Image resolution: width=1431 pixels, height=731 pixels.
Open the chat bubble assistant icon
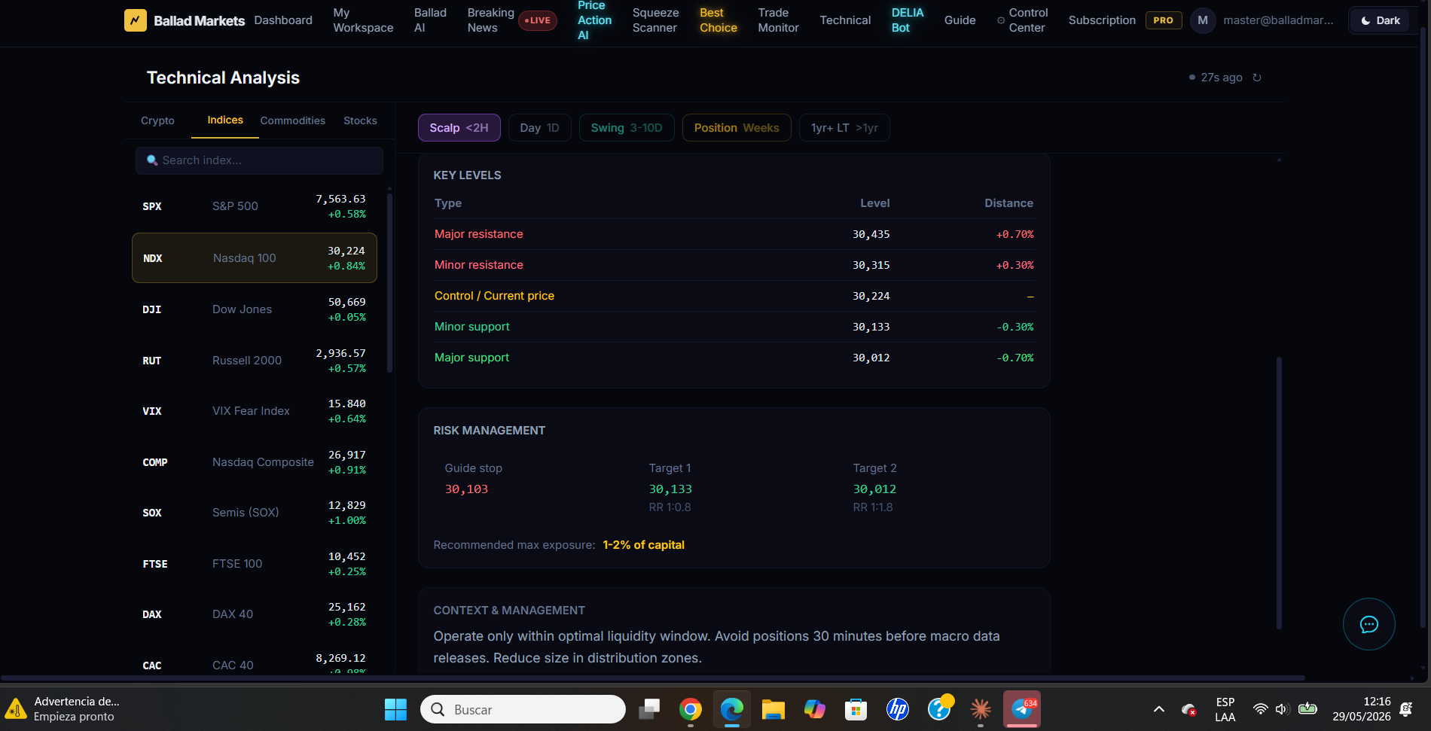tap(1368, 624)
